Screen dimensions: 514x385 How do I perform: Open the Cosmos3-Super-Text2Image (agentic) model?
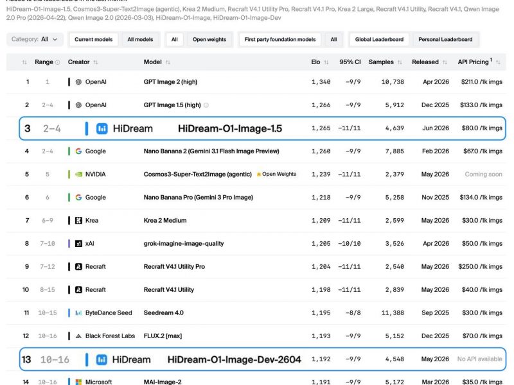198,174
